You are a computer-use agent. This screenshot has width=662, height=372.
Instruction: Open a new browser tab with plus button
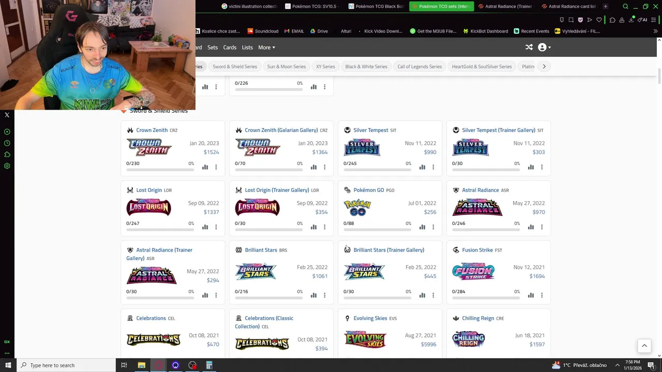pyautogui.click(x=606, y=7)
